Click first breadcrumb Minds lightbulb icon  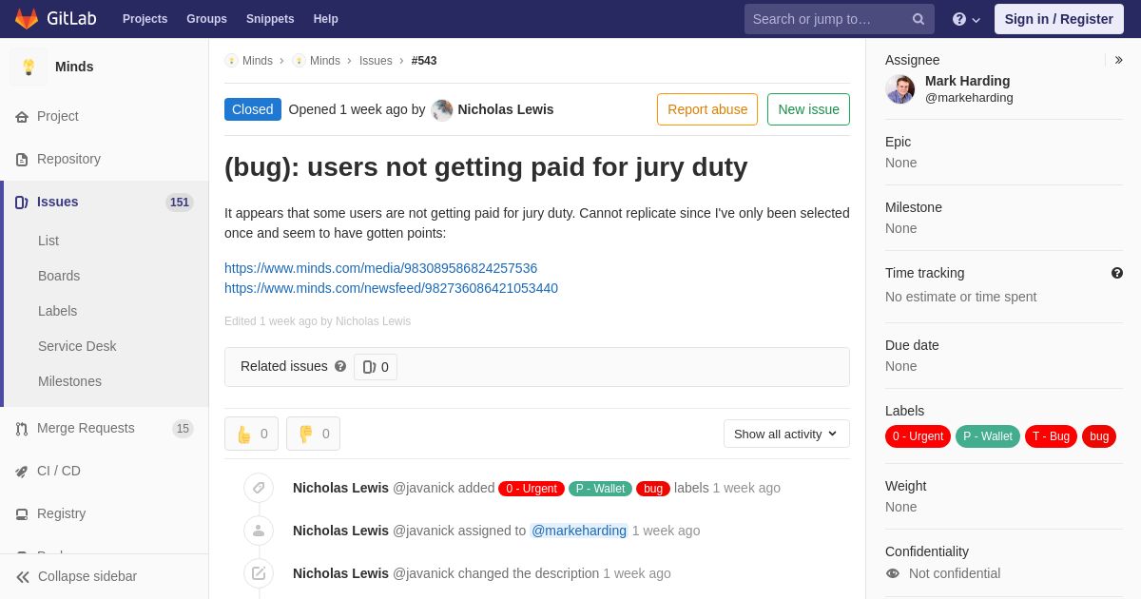tap(231, 61)
